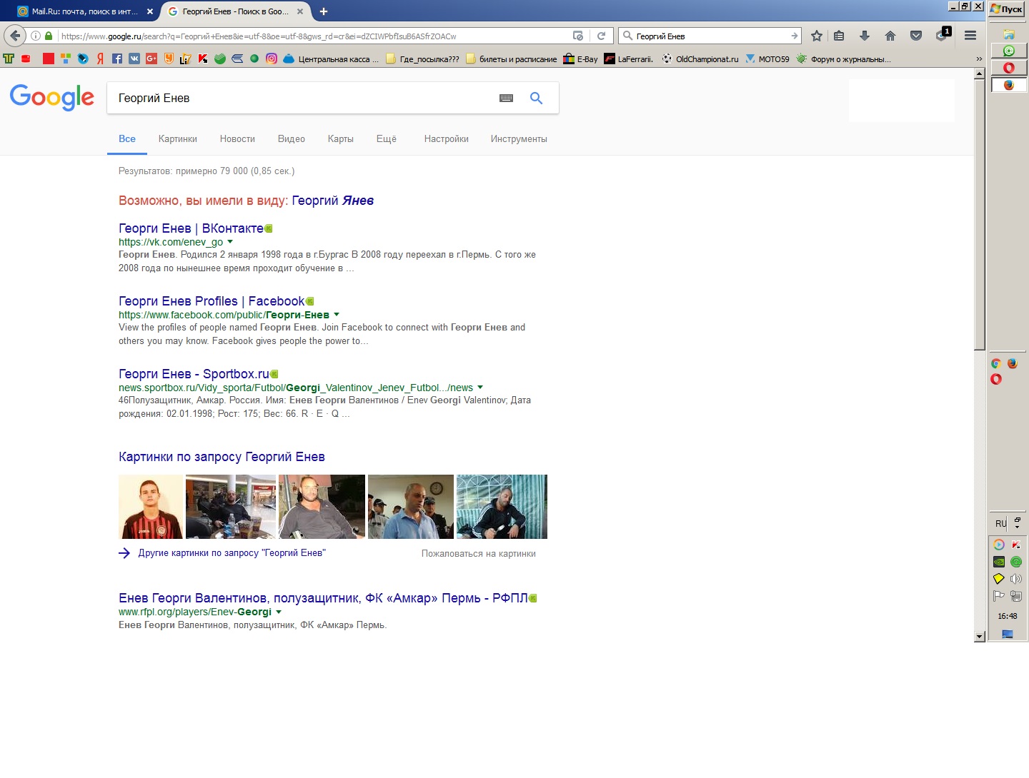The width and height of the screenshot is (1029, 778).
Task: Open the Instagram bookmark icon
Action: click(x=272, y=59)
